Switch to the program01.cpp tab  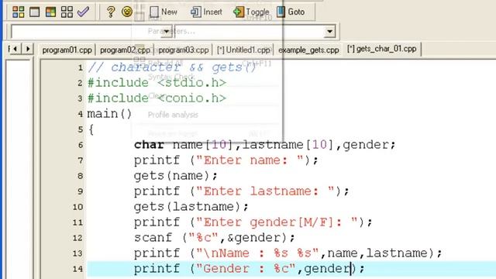[x=67, y=50]
